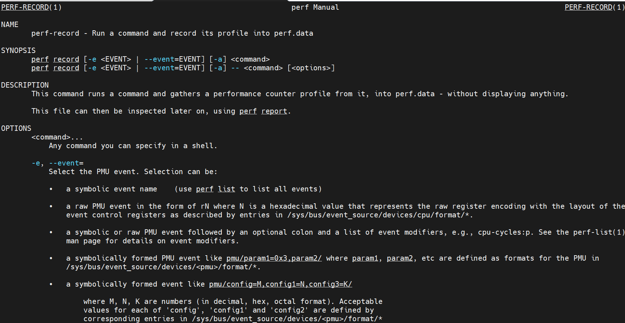Click the top-right PERF-RECORD(1) header

(x=594, y=7)
